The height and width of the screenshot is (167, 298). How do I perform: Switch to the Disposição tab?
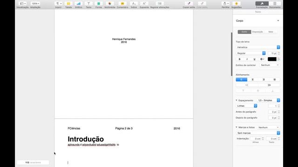257,32
